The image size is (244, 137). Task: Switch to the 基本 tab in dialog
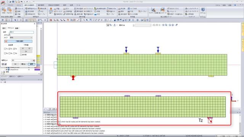[4, 28]
